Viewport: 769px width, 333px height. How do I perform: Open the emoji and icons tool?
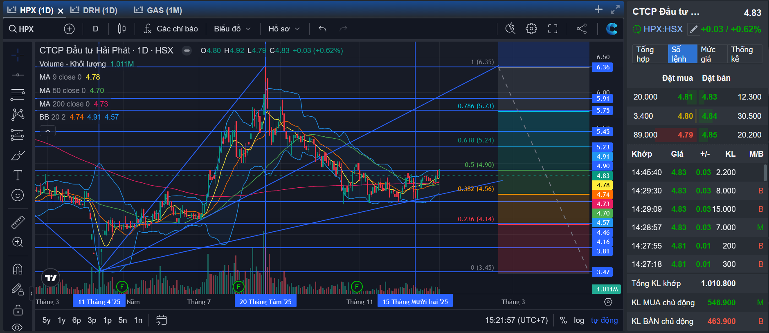[x=18, y=195]
